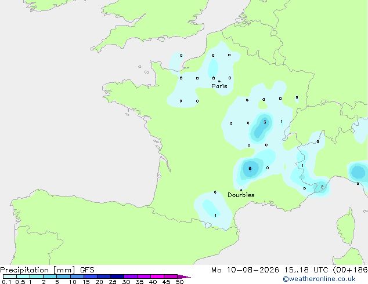
Task: Click the legend scale label 20
Action: (99, 282)
